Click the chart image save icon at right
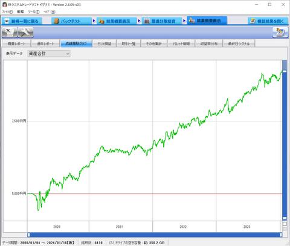 pyautogui.click(x=280, y=33)
